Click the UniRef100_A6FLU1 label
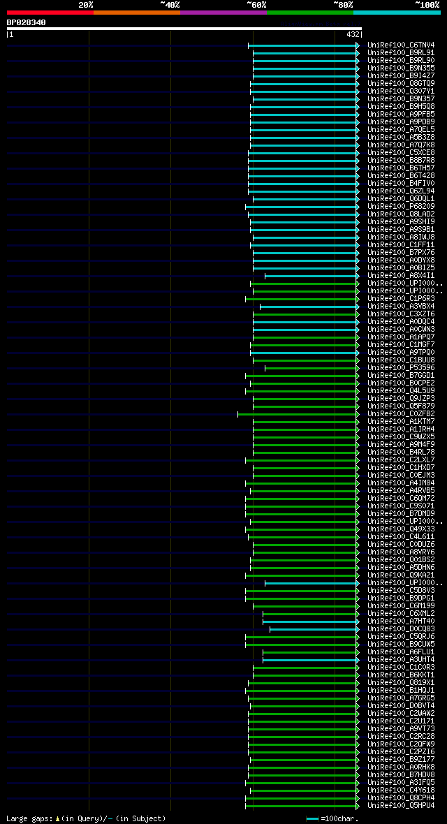 pos(401,652)
